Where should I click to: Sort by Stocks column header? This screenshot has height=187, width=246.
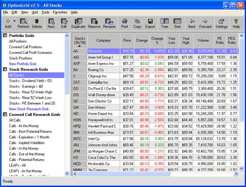(79, 41)
